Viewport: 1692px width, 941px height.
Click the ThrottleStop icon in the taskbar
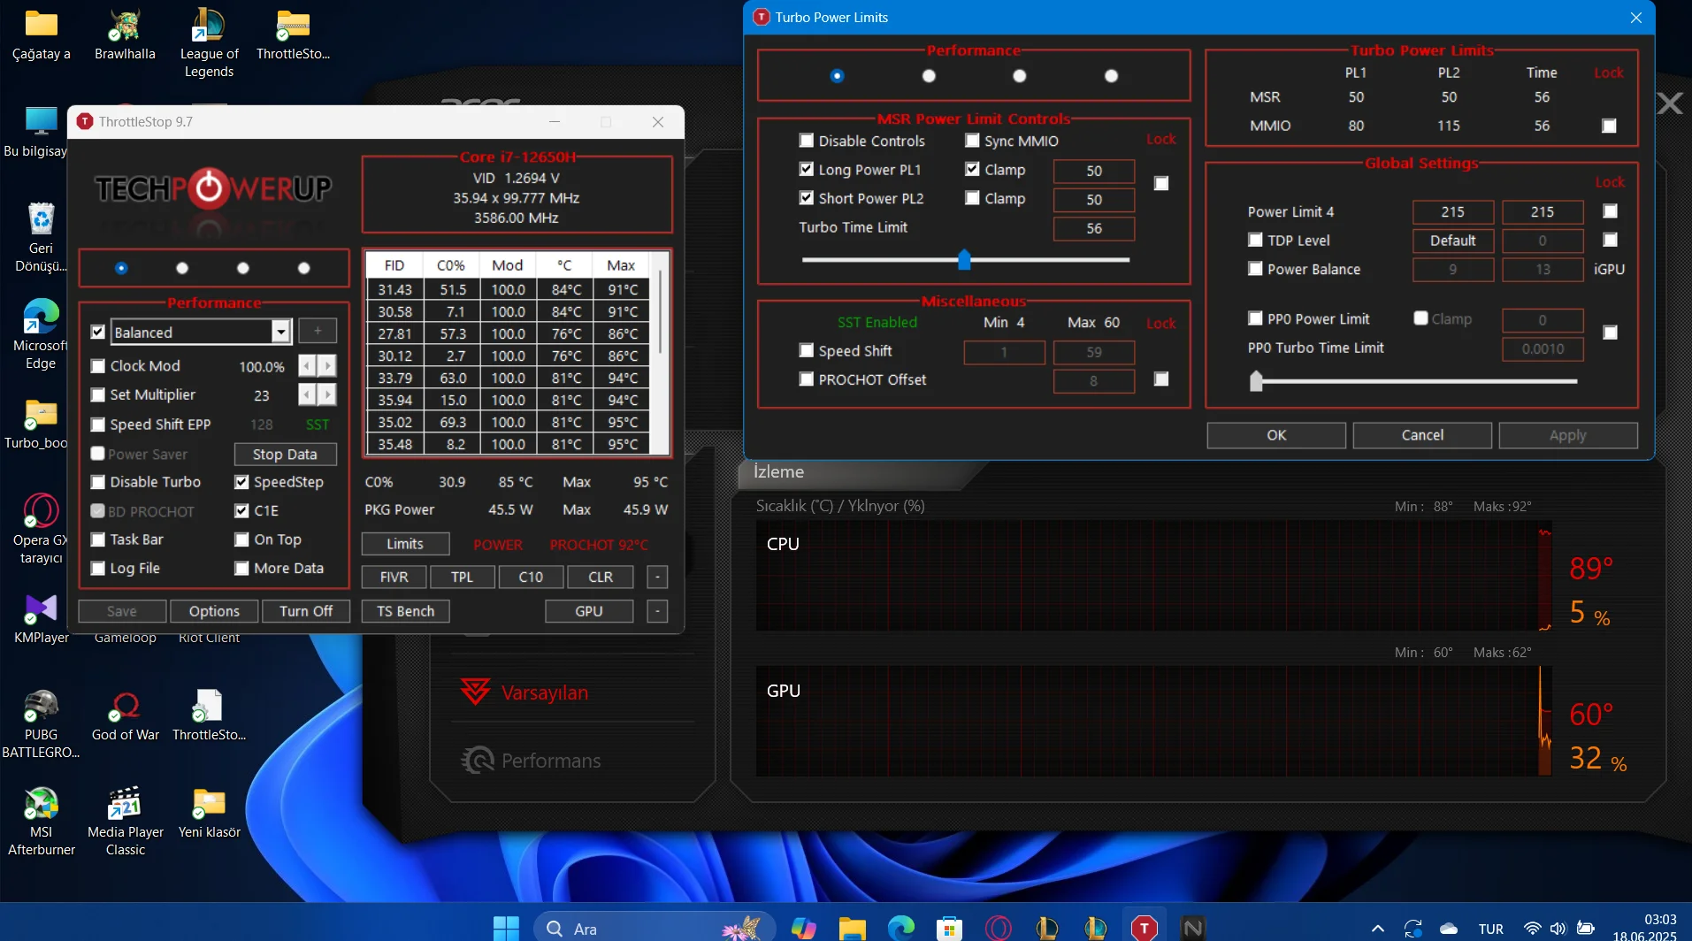(x=1144, y=927)
